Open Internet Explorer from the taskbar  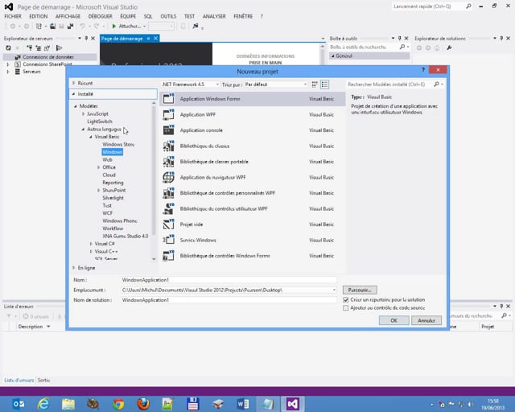pos(43,404)
